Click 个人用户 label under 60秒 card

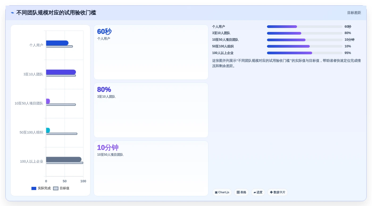(103, 39)
